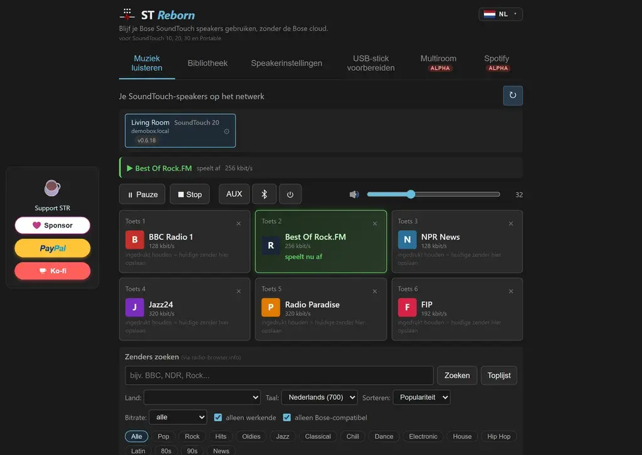Filter by Electronic genre chip
The height and width of the screenshot is (455, 642).
point(423,437)
